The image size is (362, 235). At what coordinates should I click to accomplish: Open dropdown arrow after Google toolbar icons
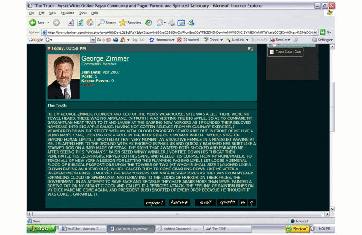(x=129, y=40)
